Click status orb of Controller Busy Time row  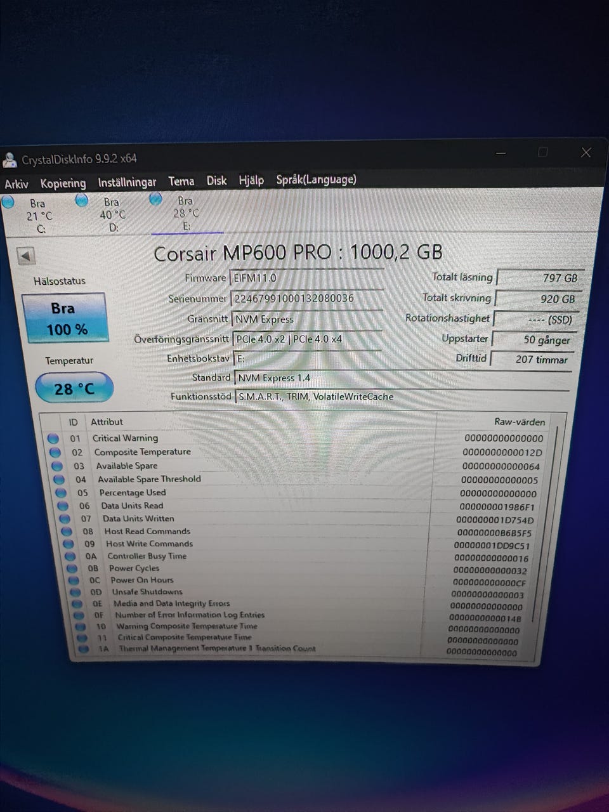70,556
